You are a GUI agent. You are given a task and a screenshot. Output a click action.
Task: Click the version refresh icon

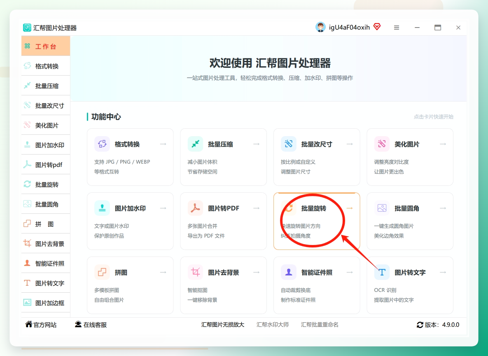[420, 325]
